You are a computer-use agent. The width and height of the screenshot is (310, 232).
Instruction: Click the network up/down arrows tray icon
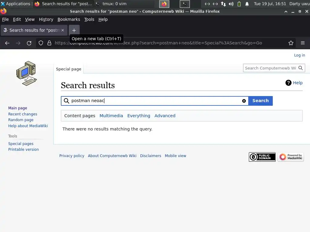click(x=223, y=4)
